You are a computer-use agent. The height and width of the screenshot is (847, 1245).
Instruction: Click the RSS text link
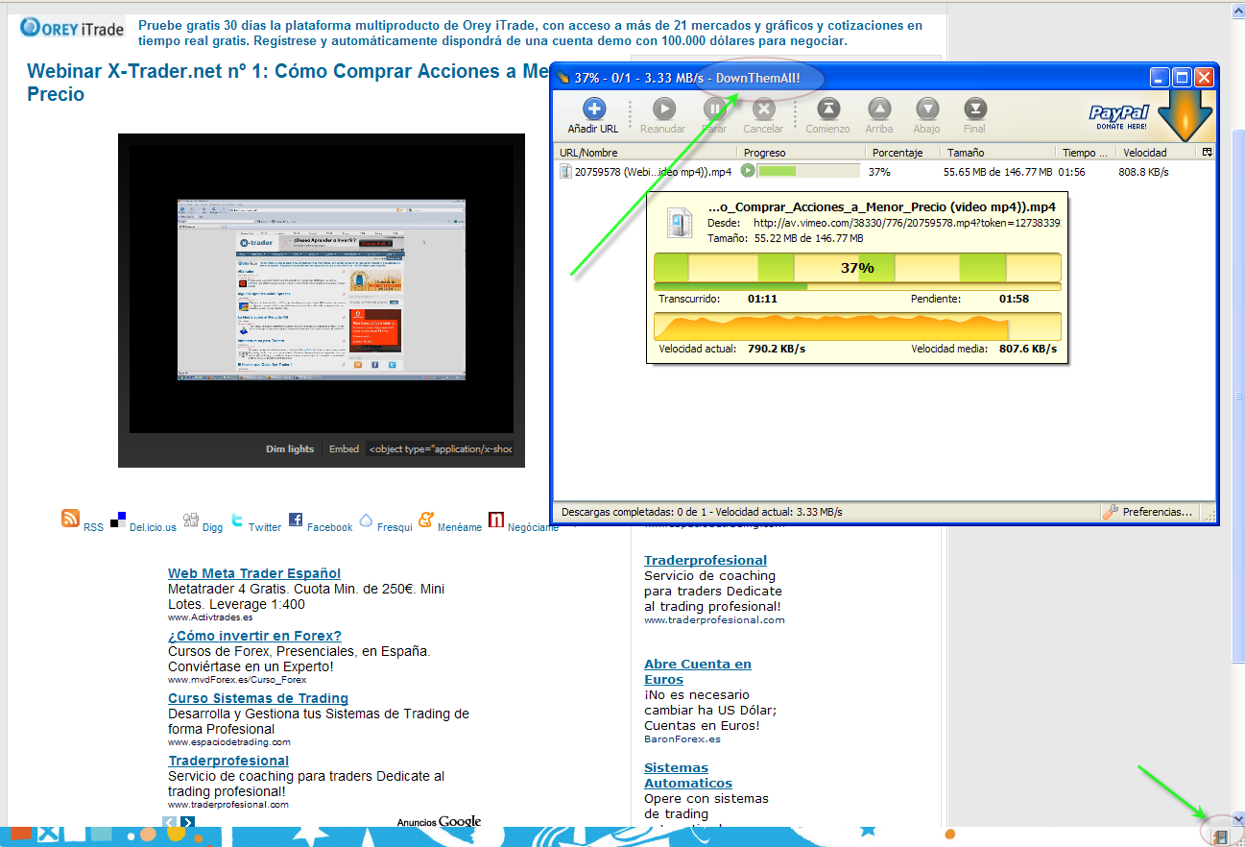click(93, 527)
